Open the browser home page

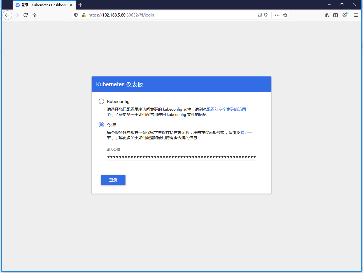click(34, 15)
